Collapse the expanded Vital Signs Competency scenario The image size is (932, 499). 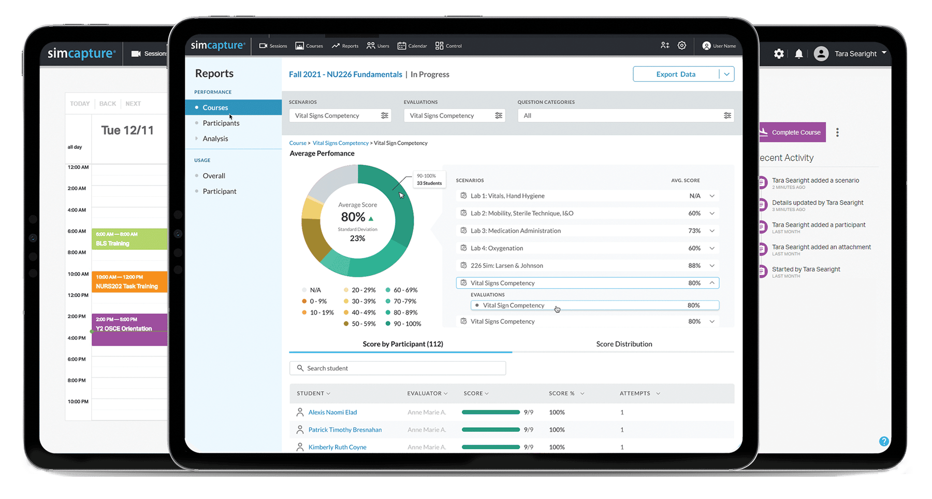click(x=712, y=283)
